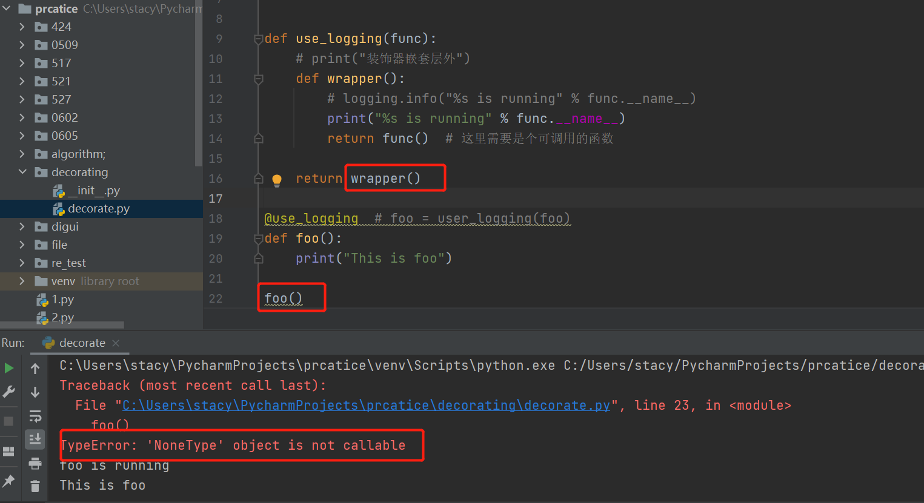Fold foo function at line 19
The image size is (924, 503).
[x=258, y=238]
